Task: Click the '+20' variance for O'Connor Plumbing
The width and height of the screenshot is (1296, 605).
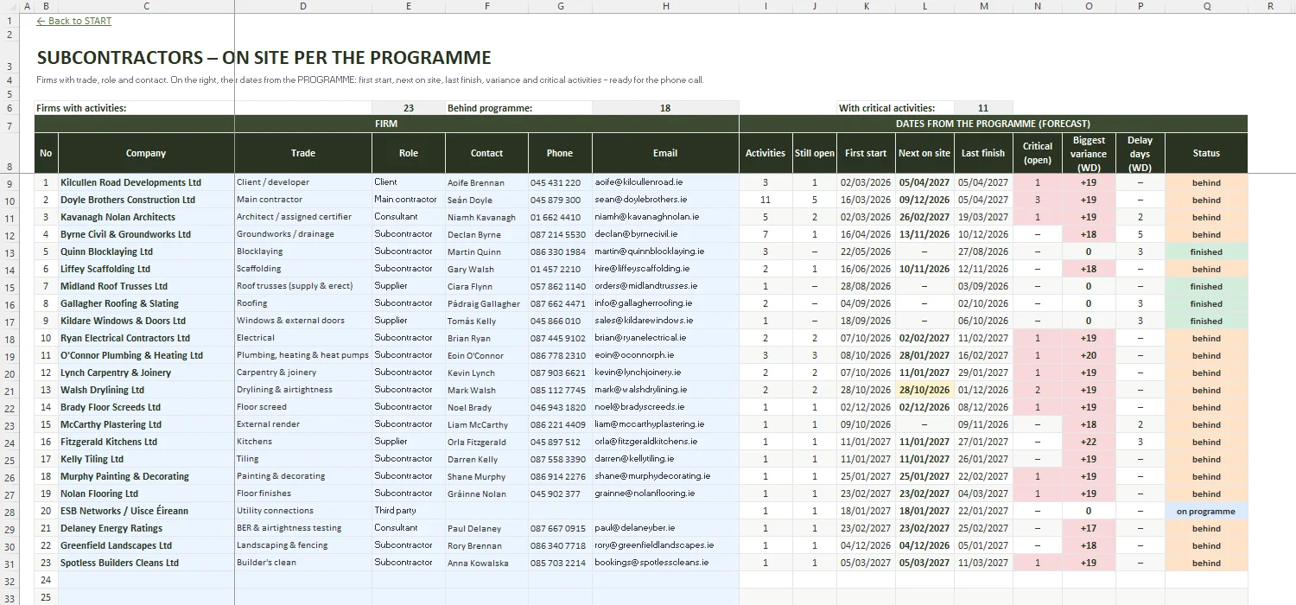Action: (x=1089, y=355)
